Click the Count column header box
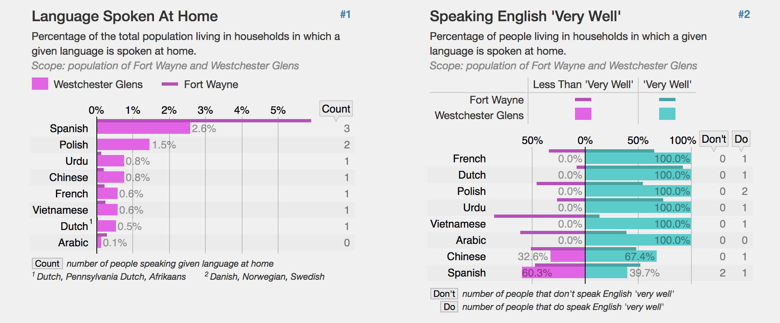Image resolution: width=780 pixels, height=323 pixels. tap(336, 109)
